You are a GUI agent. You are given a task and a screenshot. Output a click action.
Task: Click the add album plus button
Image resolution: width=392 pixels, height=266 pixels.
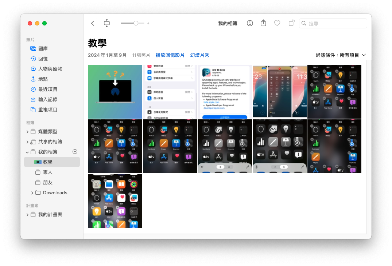(75, 152)
